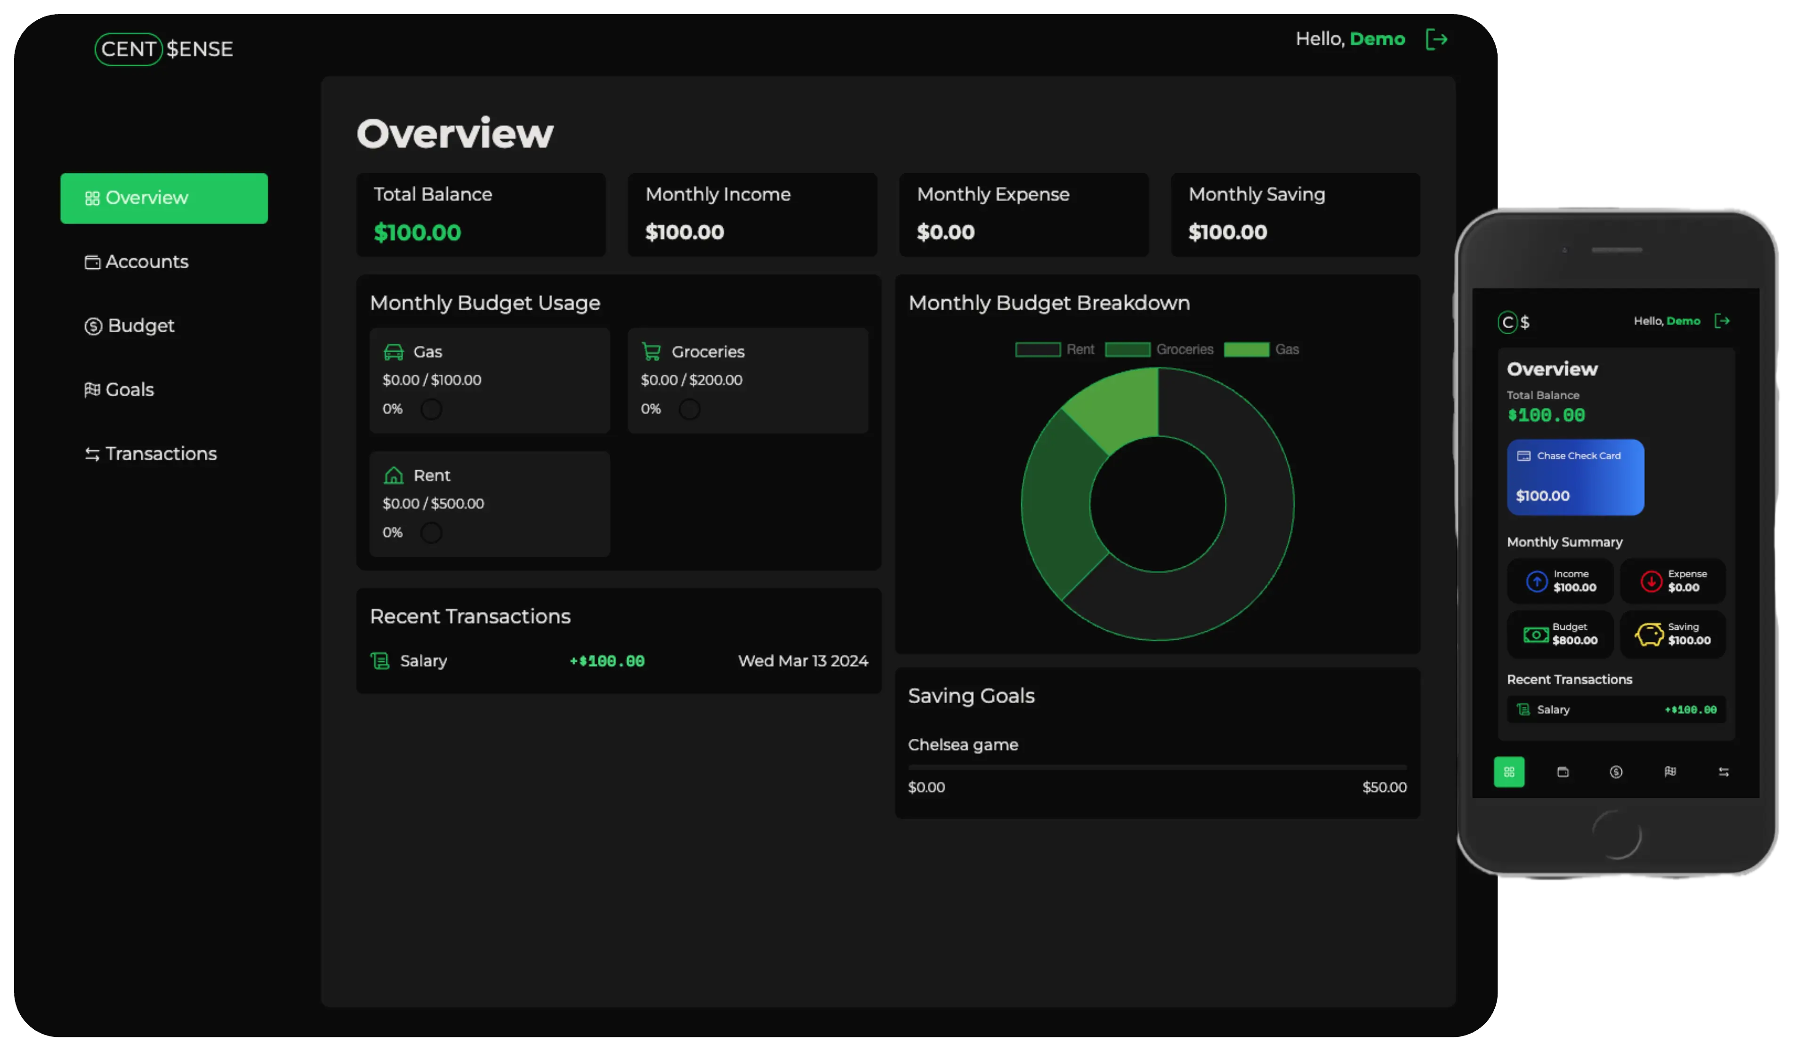The height and width of the screenshot is (1051, 1805).
Task: Toggle the Rent budget progress circle
Action: click(x=432, y=533)
